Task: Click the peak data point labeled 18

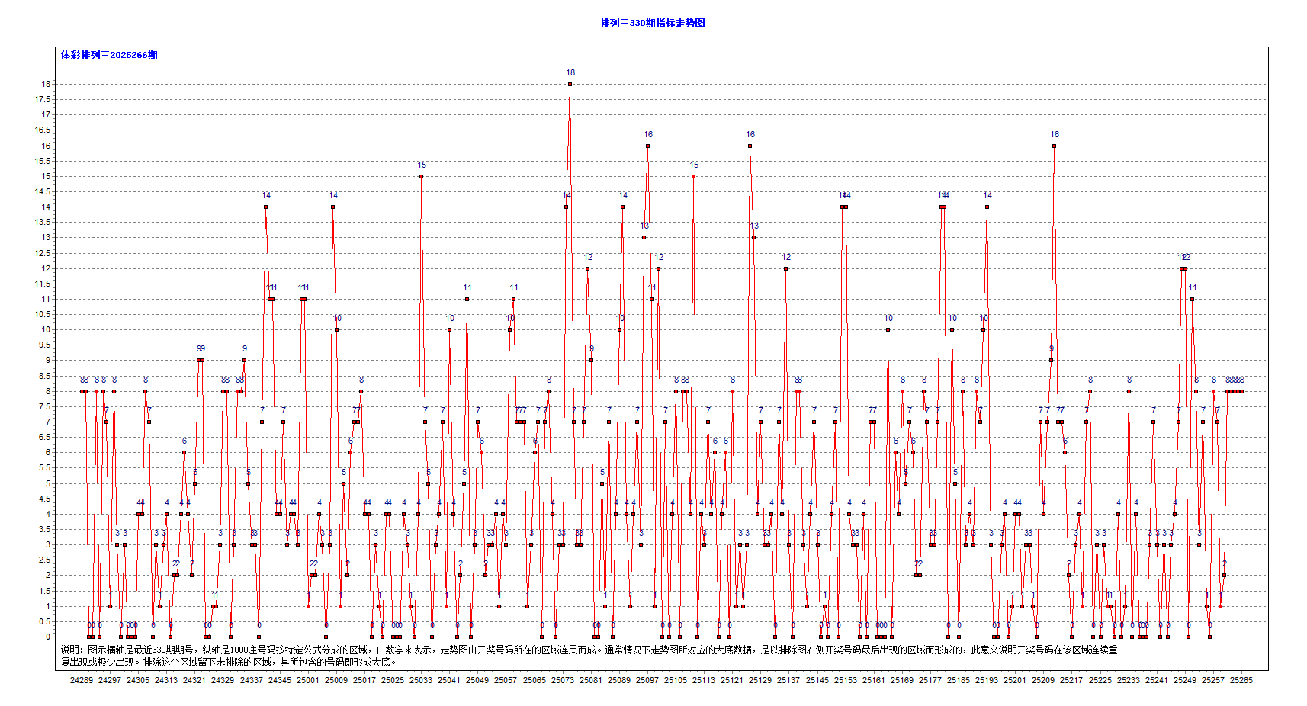Action: (570, 82)
